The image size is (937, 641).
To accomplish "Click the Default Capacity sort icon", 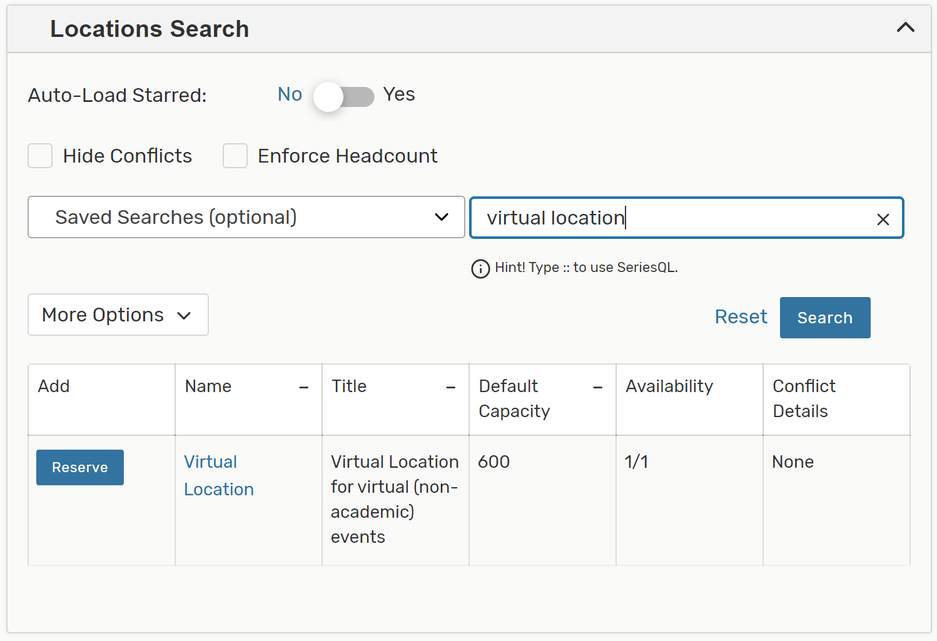I will (598, 388).
